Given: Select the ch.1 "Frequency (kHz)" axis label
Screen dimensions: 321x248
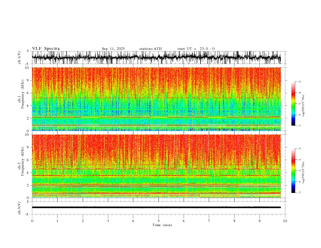Looking at the screenshot, I should [23, 94].
